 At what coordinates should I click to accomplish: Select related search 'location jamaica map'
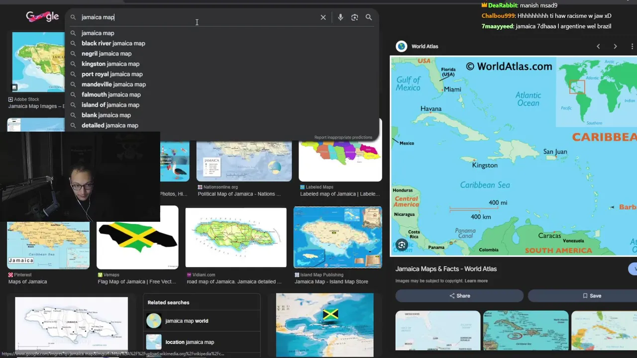[x=202, y=342]
